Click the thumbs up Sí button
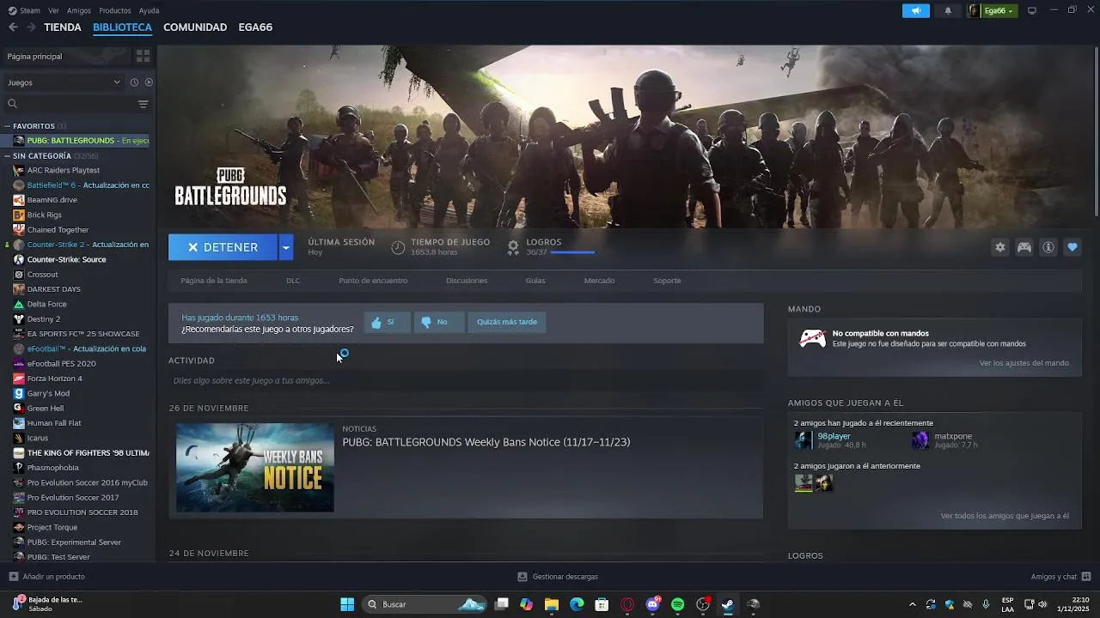1100x618 pixels. (x=387, y=323)
